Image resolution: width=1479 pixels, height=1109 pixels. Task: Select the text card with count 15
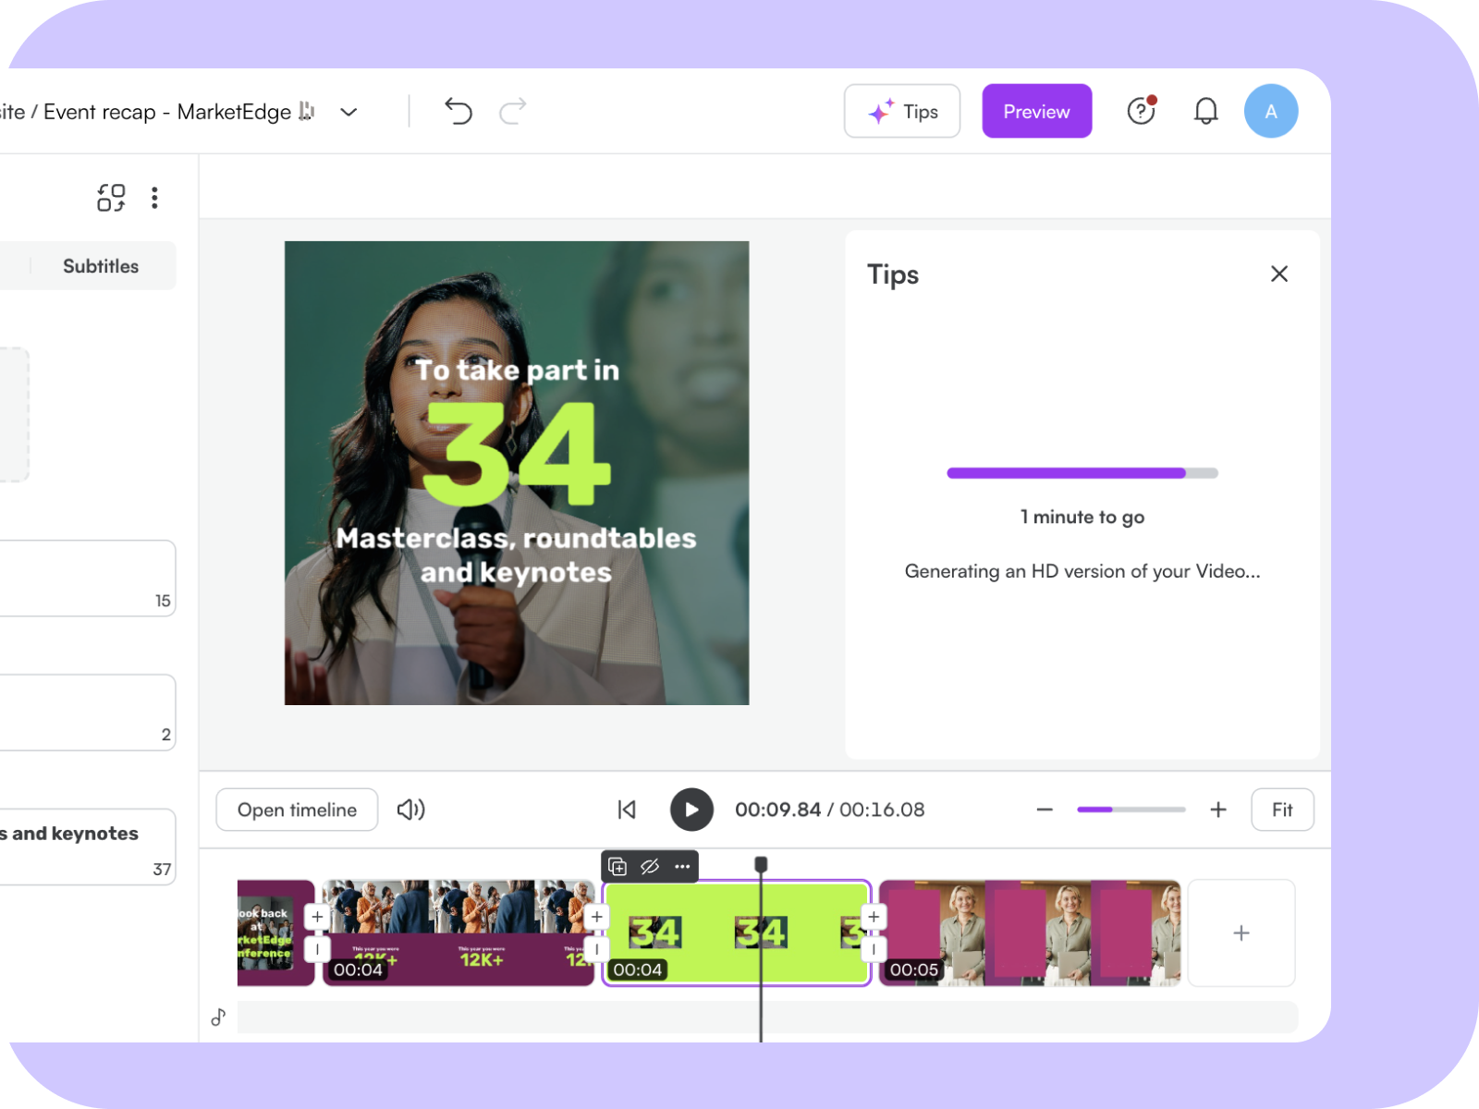[x=88, y=579]
